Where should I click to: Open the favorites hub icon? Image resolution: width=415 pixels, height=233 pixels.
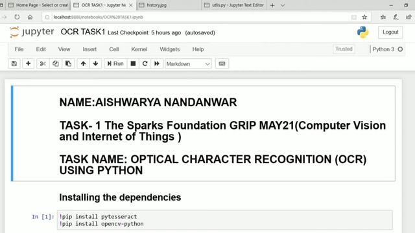383,17
